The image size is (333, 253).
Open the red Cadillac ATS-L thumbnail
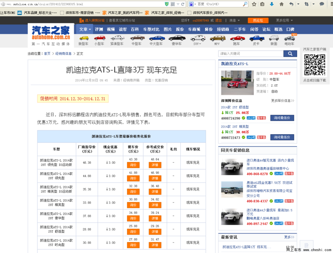pyautogui.click(x=237, y=83)
